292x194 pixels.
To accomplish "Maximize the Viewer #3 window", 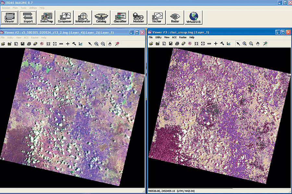I will (283, 32).
